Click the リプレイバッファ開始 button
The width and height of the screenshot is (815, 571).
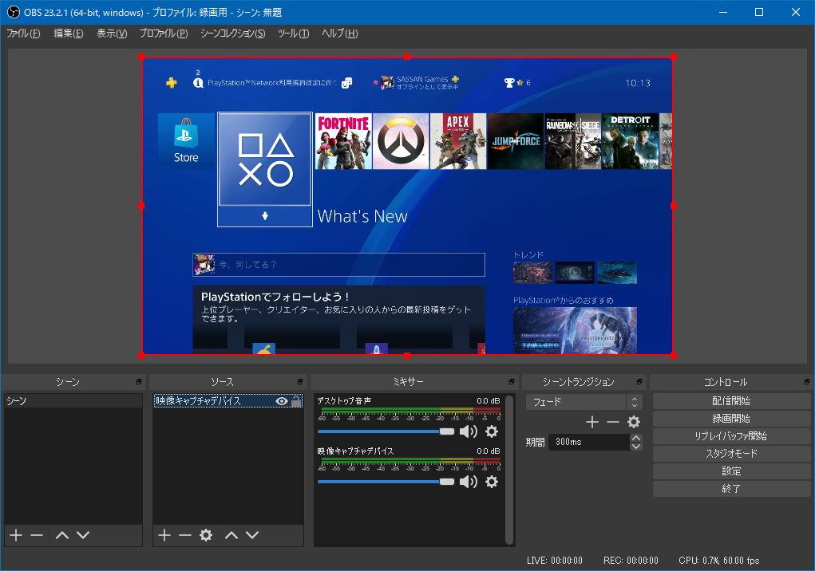click(731, 436)
